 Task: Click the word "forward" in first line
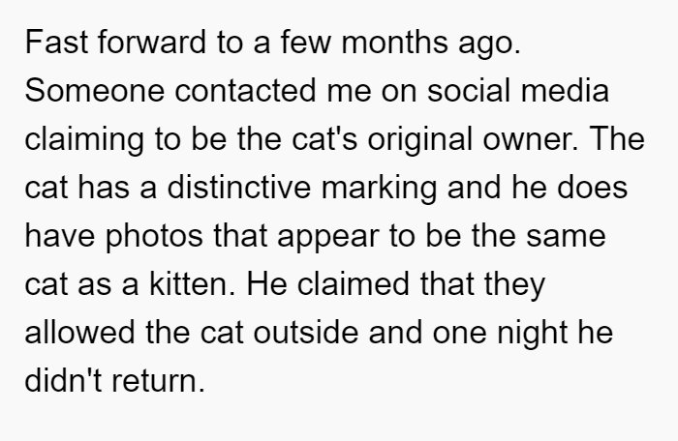click(152, 43)
